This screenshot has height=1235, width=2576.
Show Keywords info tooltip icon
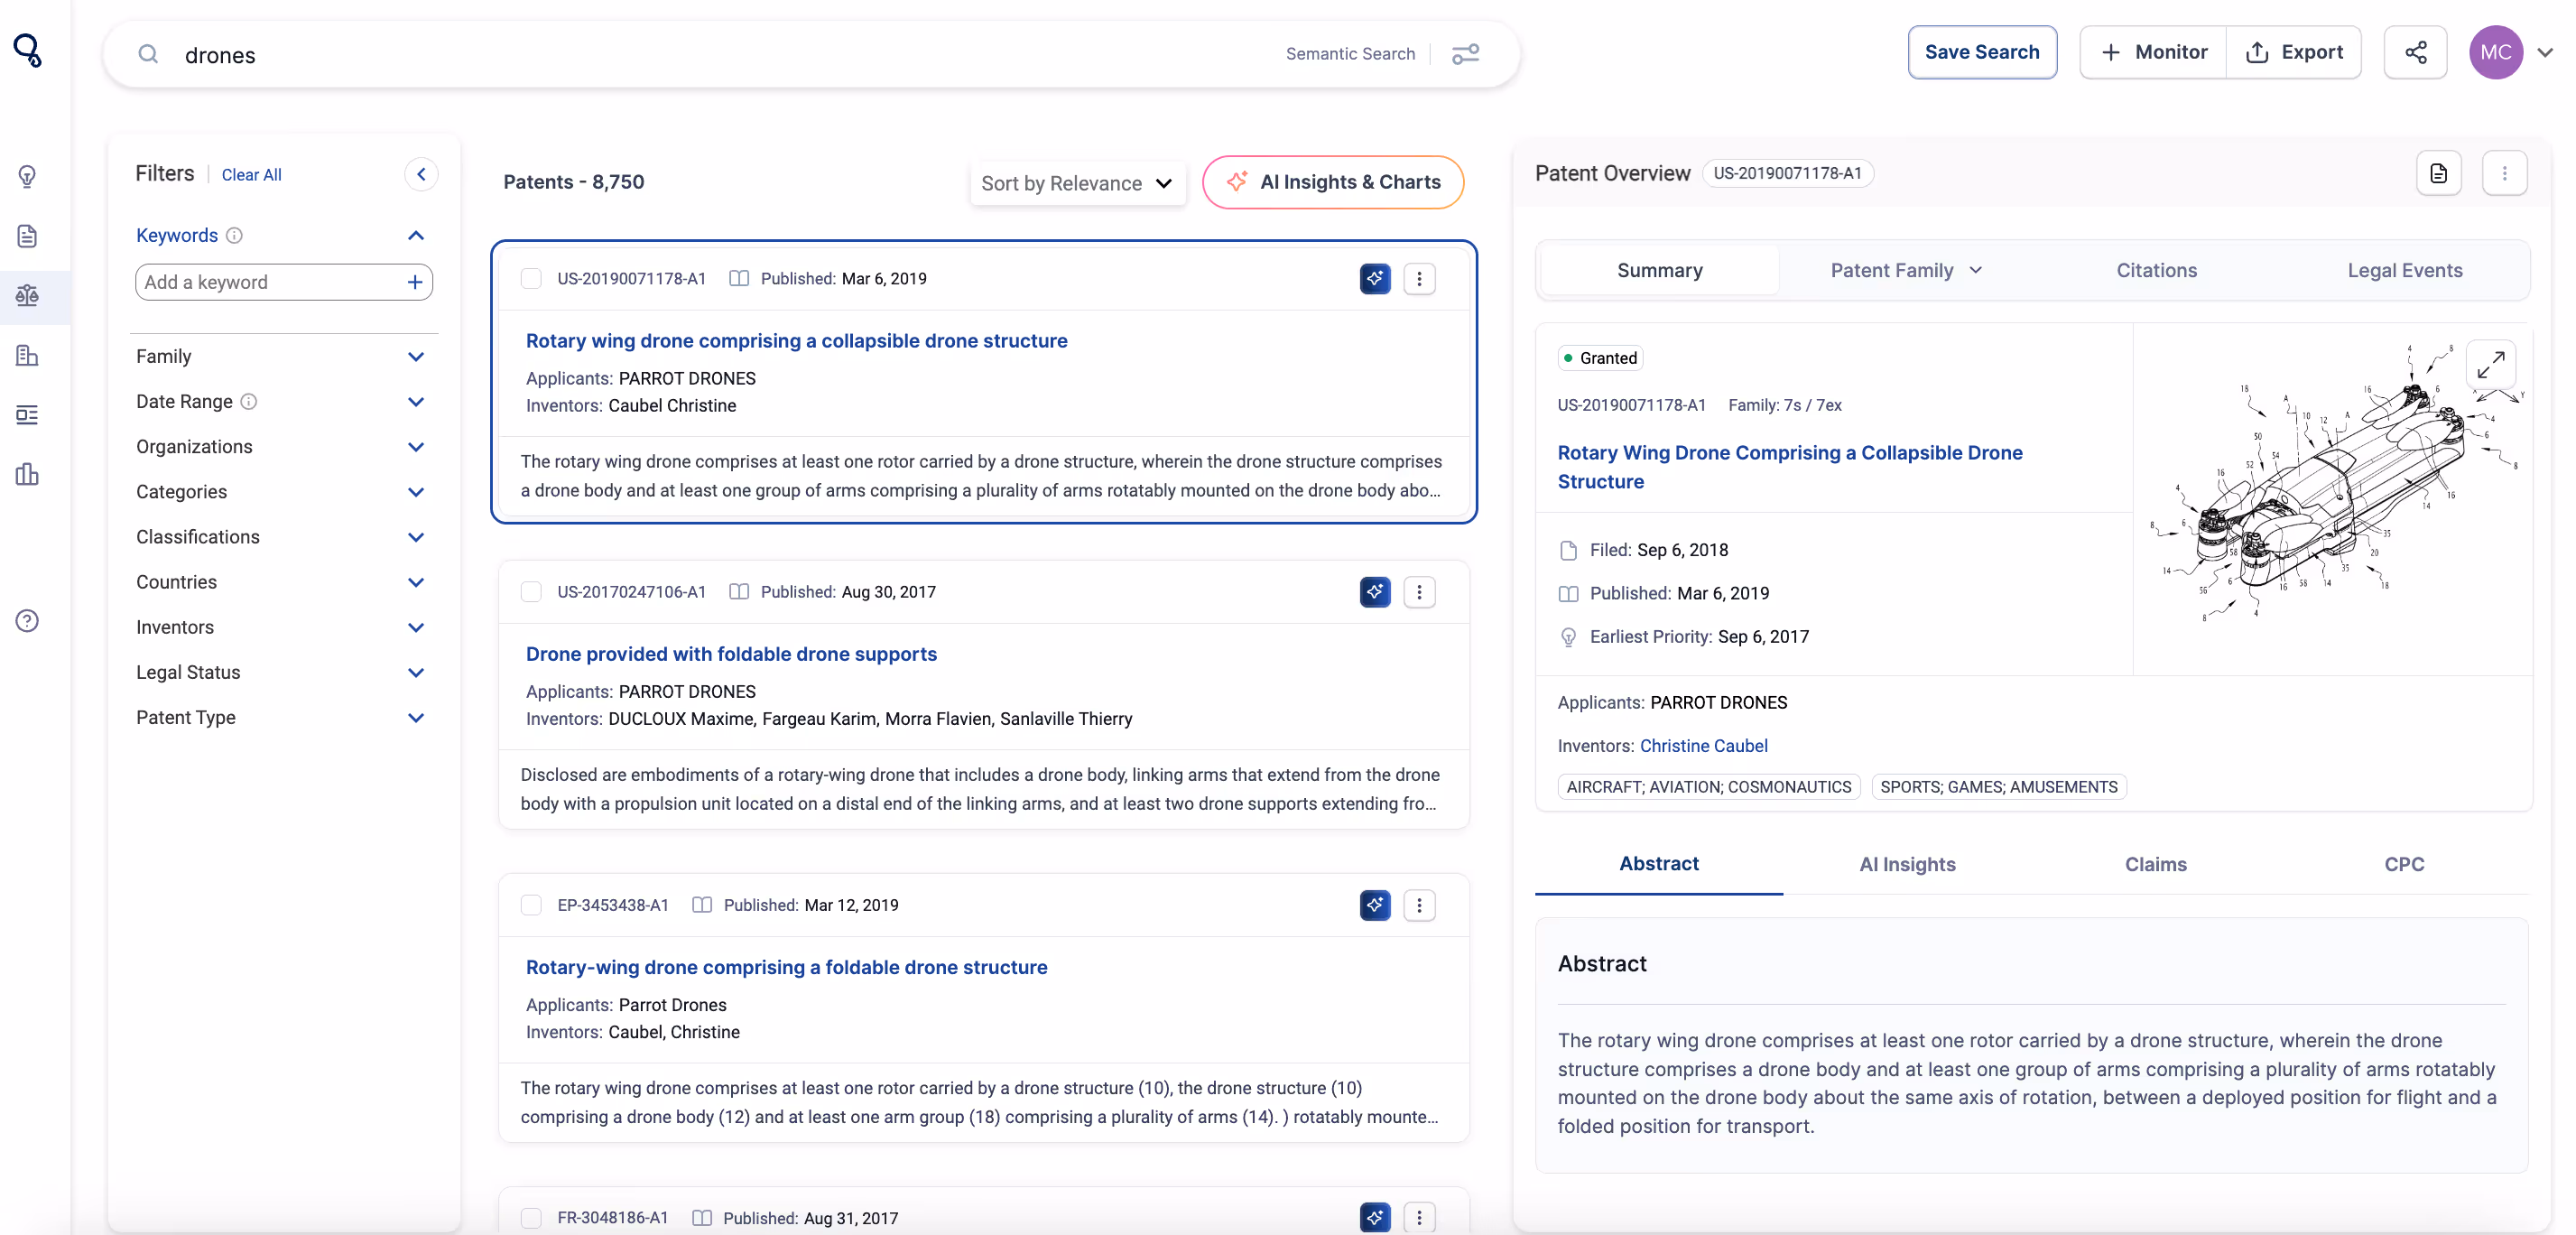234,235
